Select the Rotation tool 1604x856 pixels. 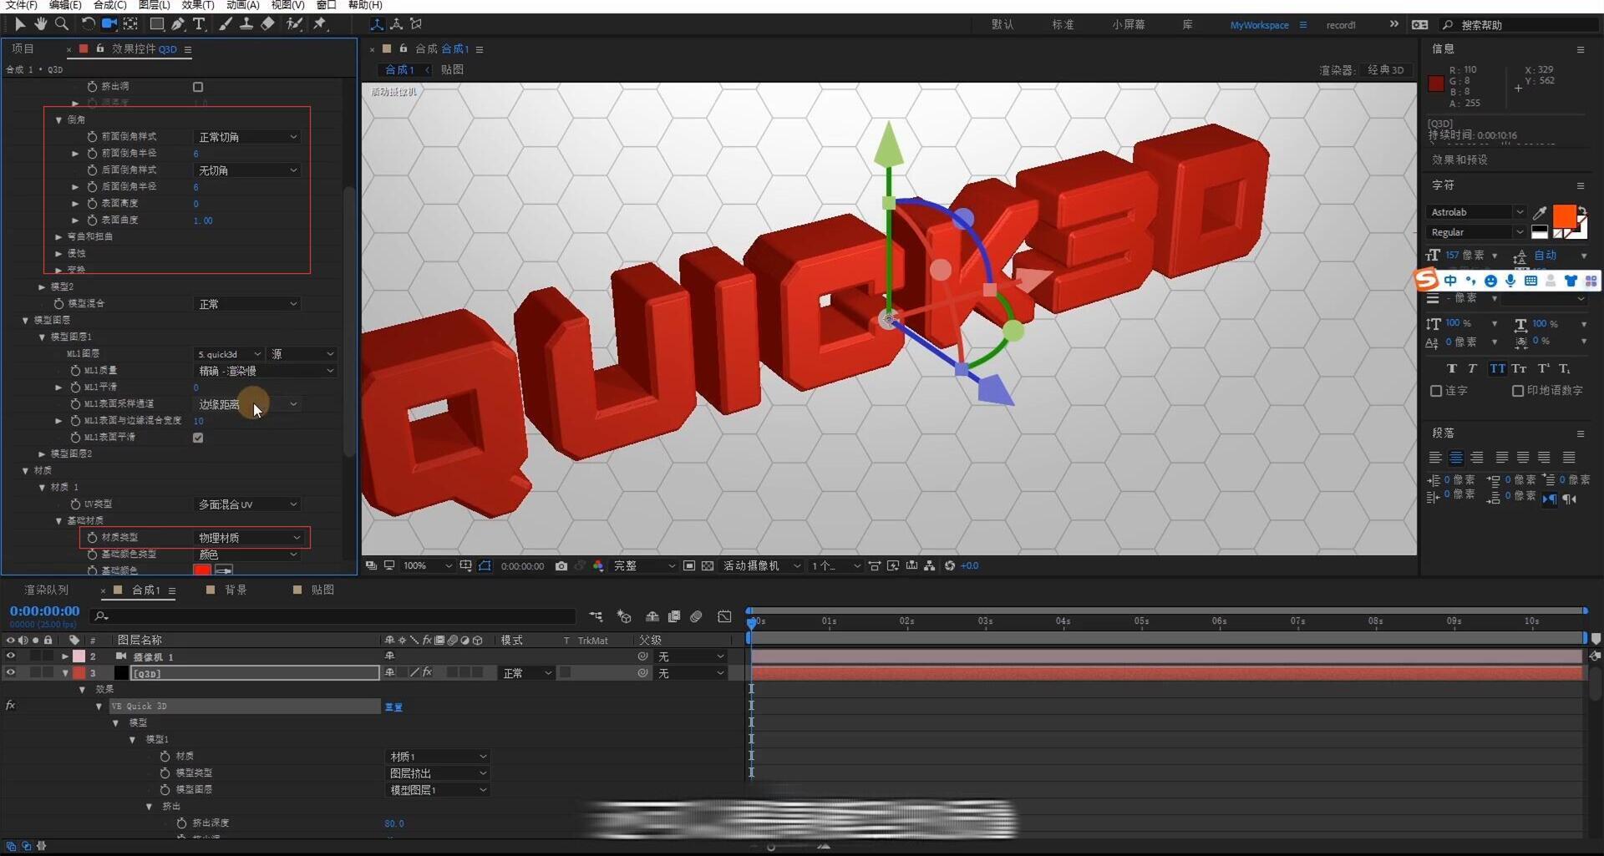[88, 24]
